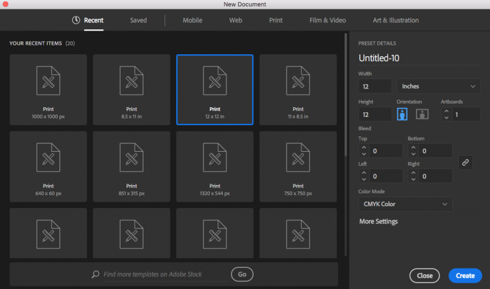Screen dimensions: 490x289
Task: Choose portrait orientation icon
Action: (x=402, y=114)
